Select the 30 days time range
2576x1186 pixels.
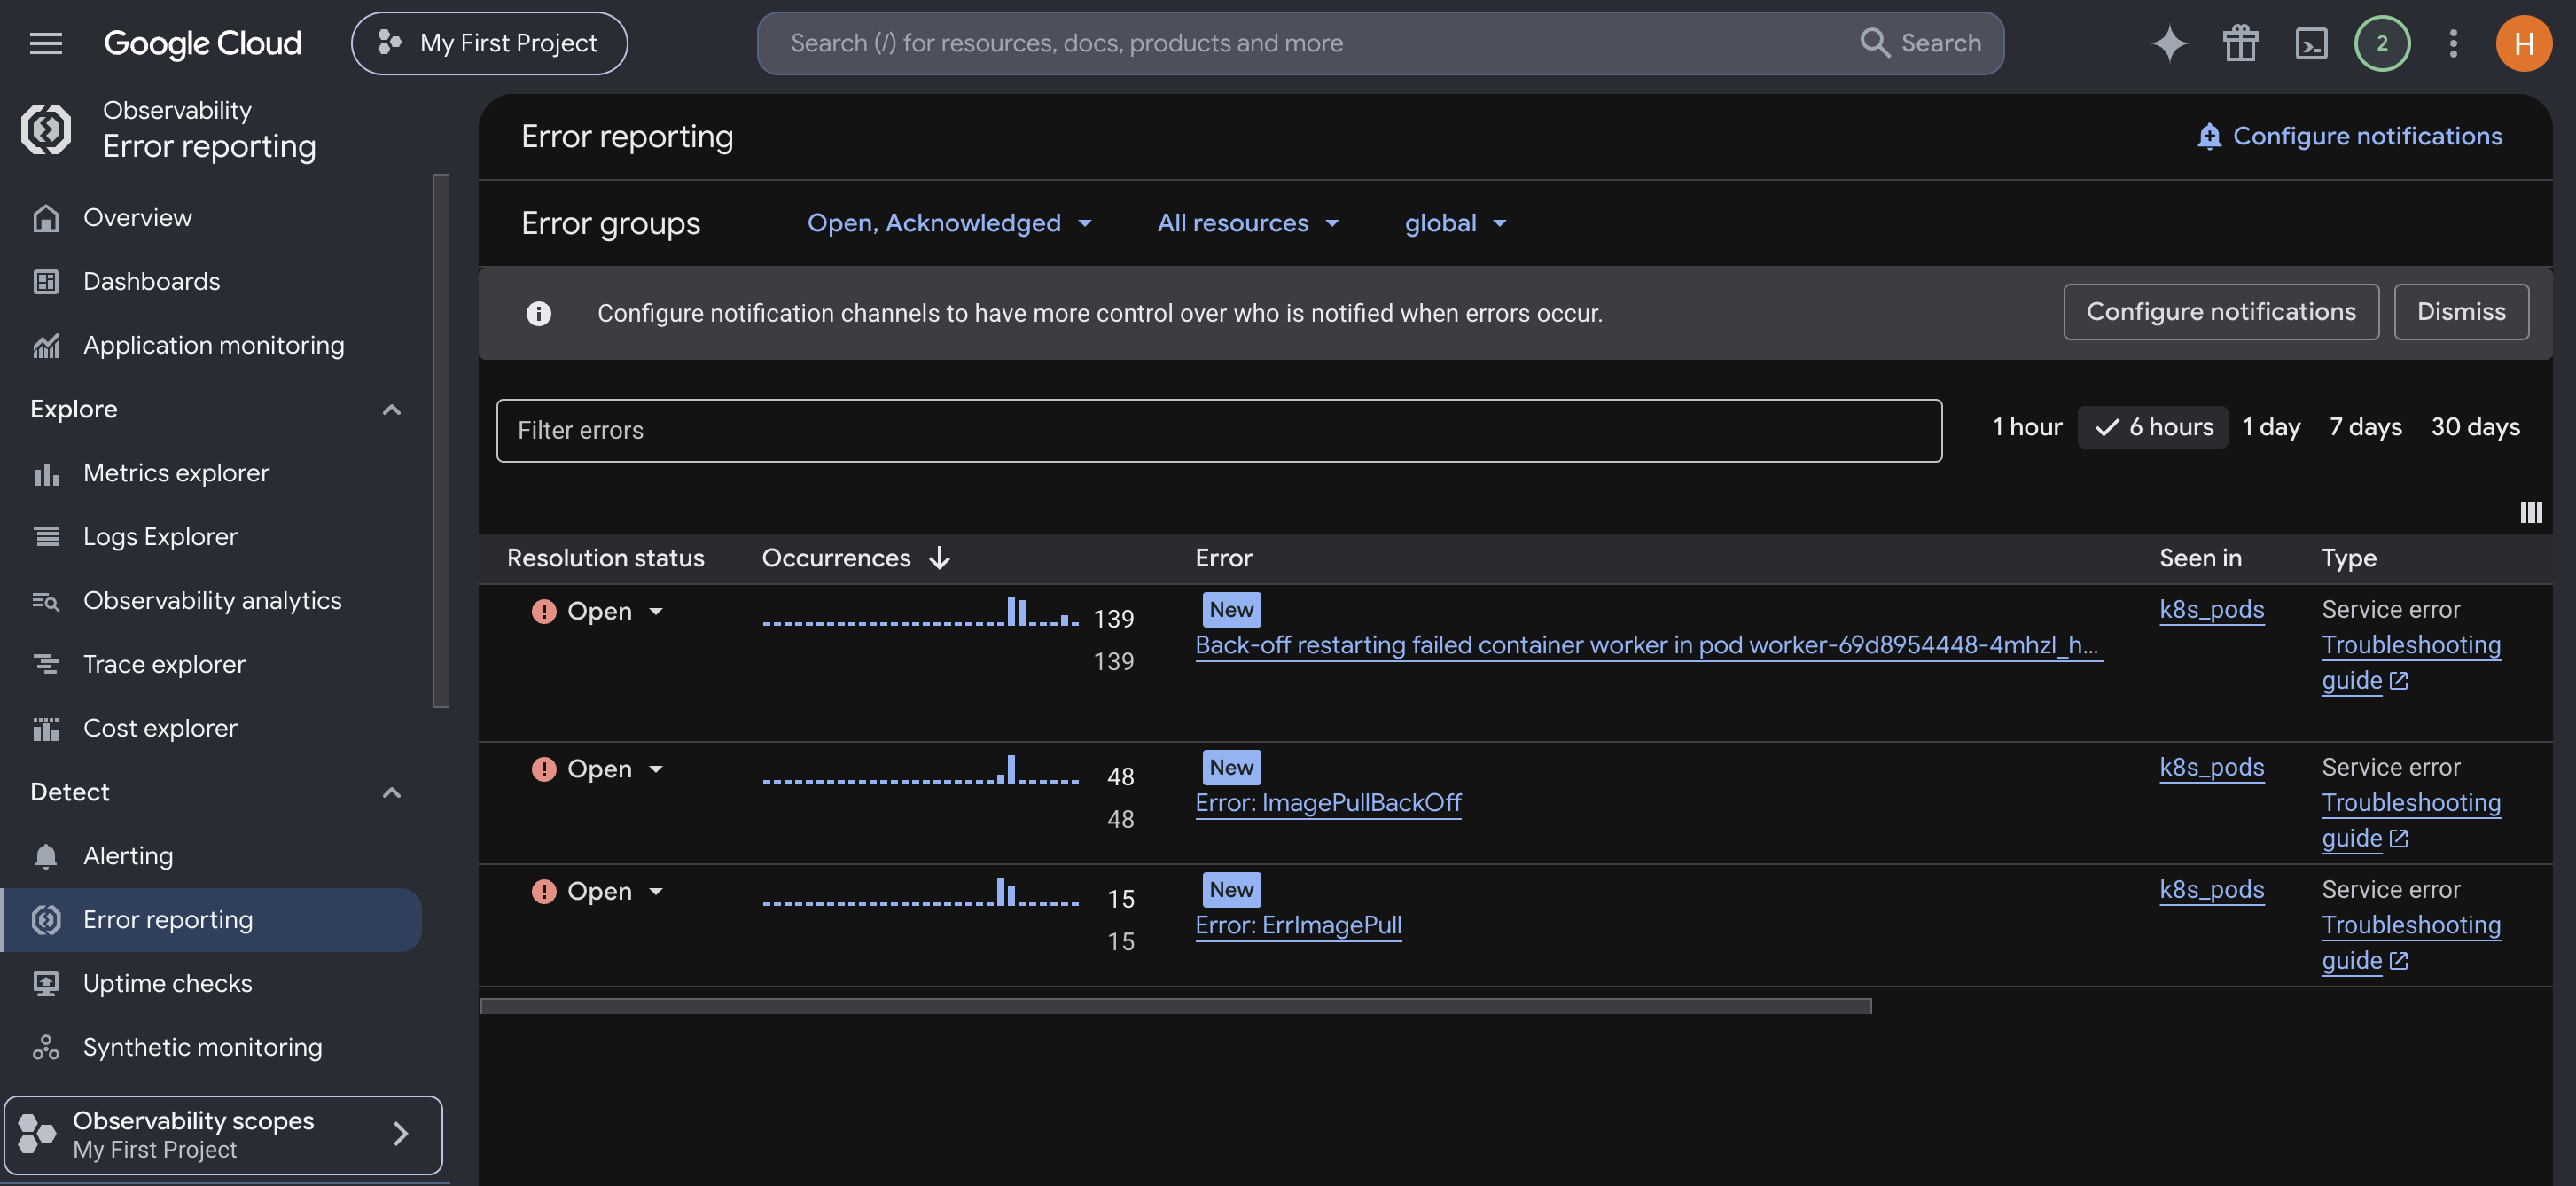point(2475,427)
